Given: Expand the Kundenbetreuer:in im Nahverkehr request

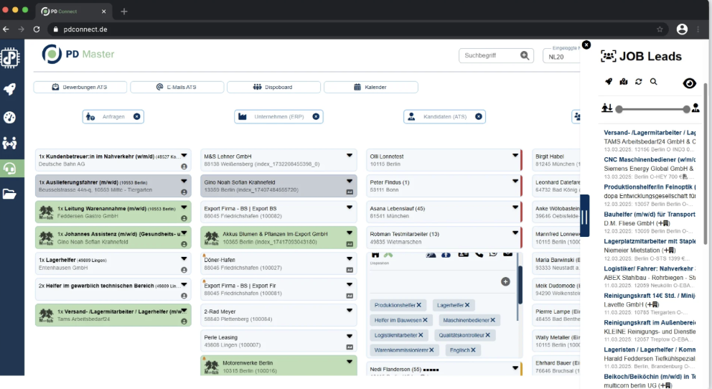Looking at the screenshot, I should click(184, 154).
